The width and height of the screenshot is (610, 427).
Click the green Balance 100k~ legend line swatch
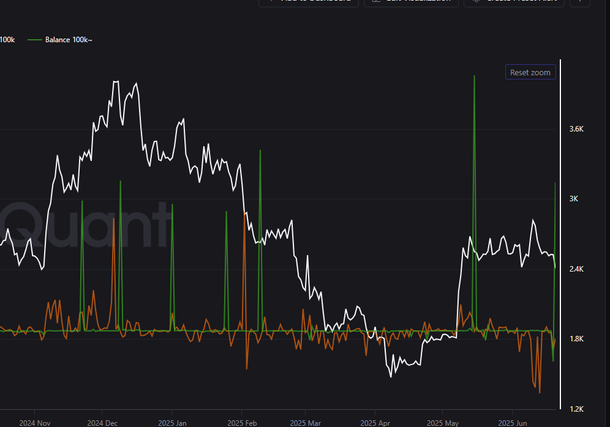[35, 40]
